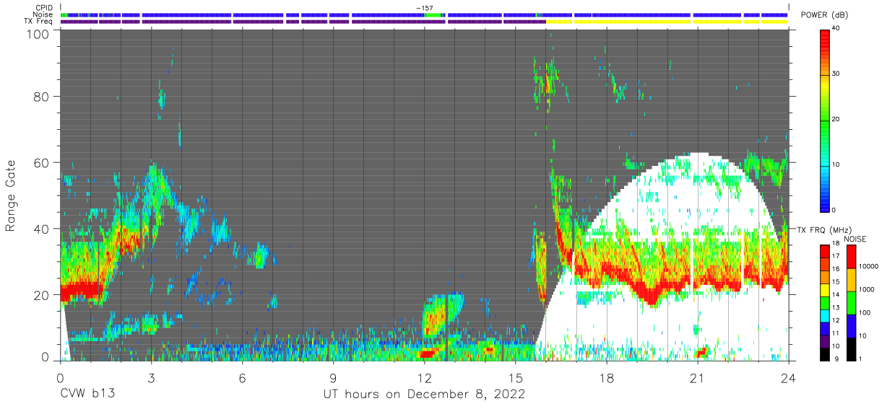This screenshot has height=409, width=887.
Task: Click the yellow segment of TX Freq bar
Action: click(667, 22)
